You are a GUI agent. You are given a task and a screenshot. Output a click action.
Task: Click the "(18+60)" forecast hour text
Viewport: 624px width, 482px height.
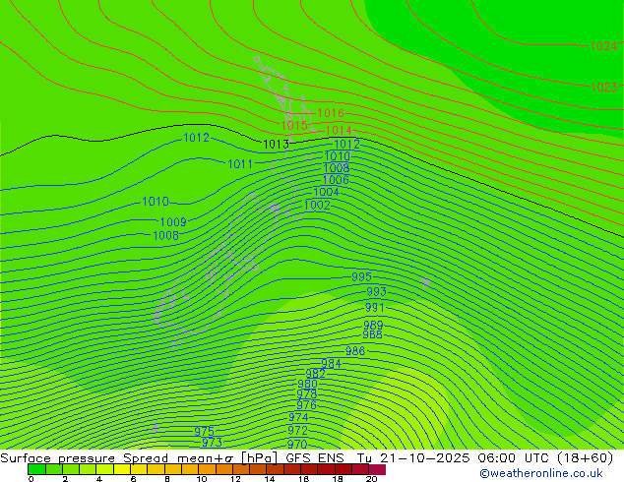pos(585,458)
